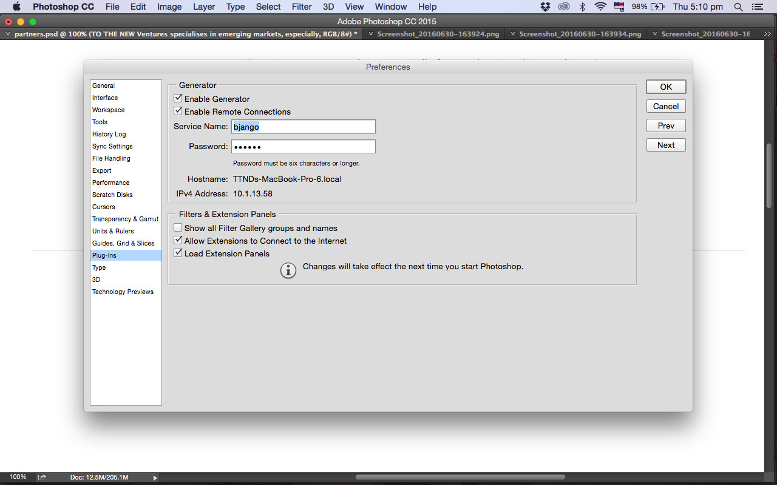Click the battery status icon
This screenshot has height=485, width=777.
pyautogui.click(x=657, y=7)
